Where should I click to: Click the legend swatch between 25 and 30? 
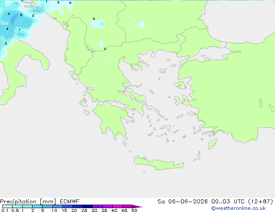(88, 206)
